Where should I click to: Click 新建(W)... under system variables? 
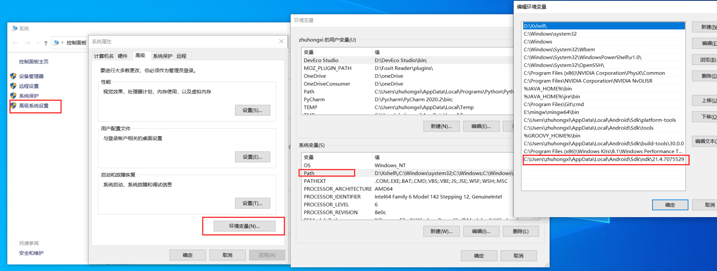[441, 231]
